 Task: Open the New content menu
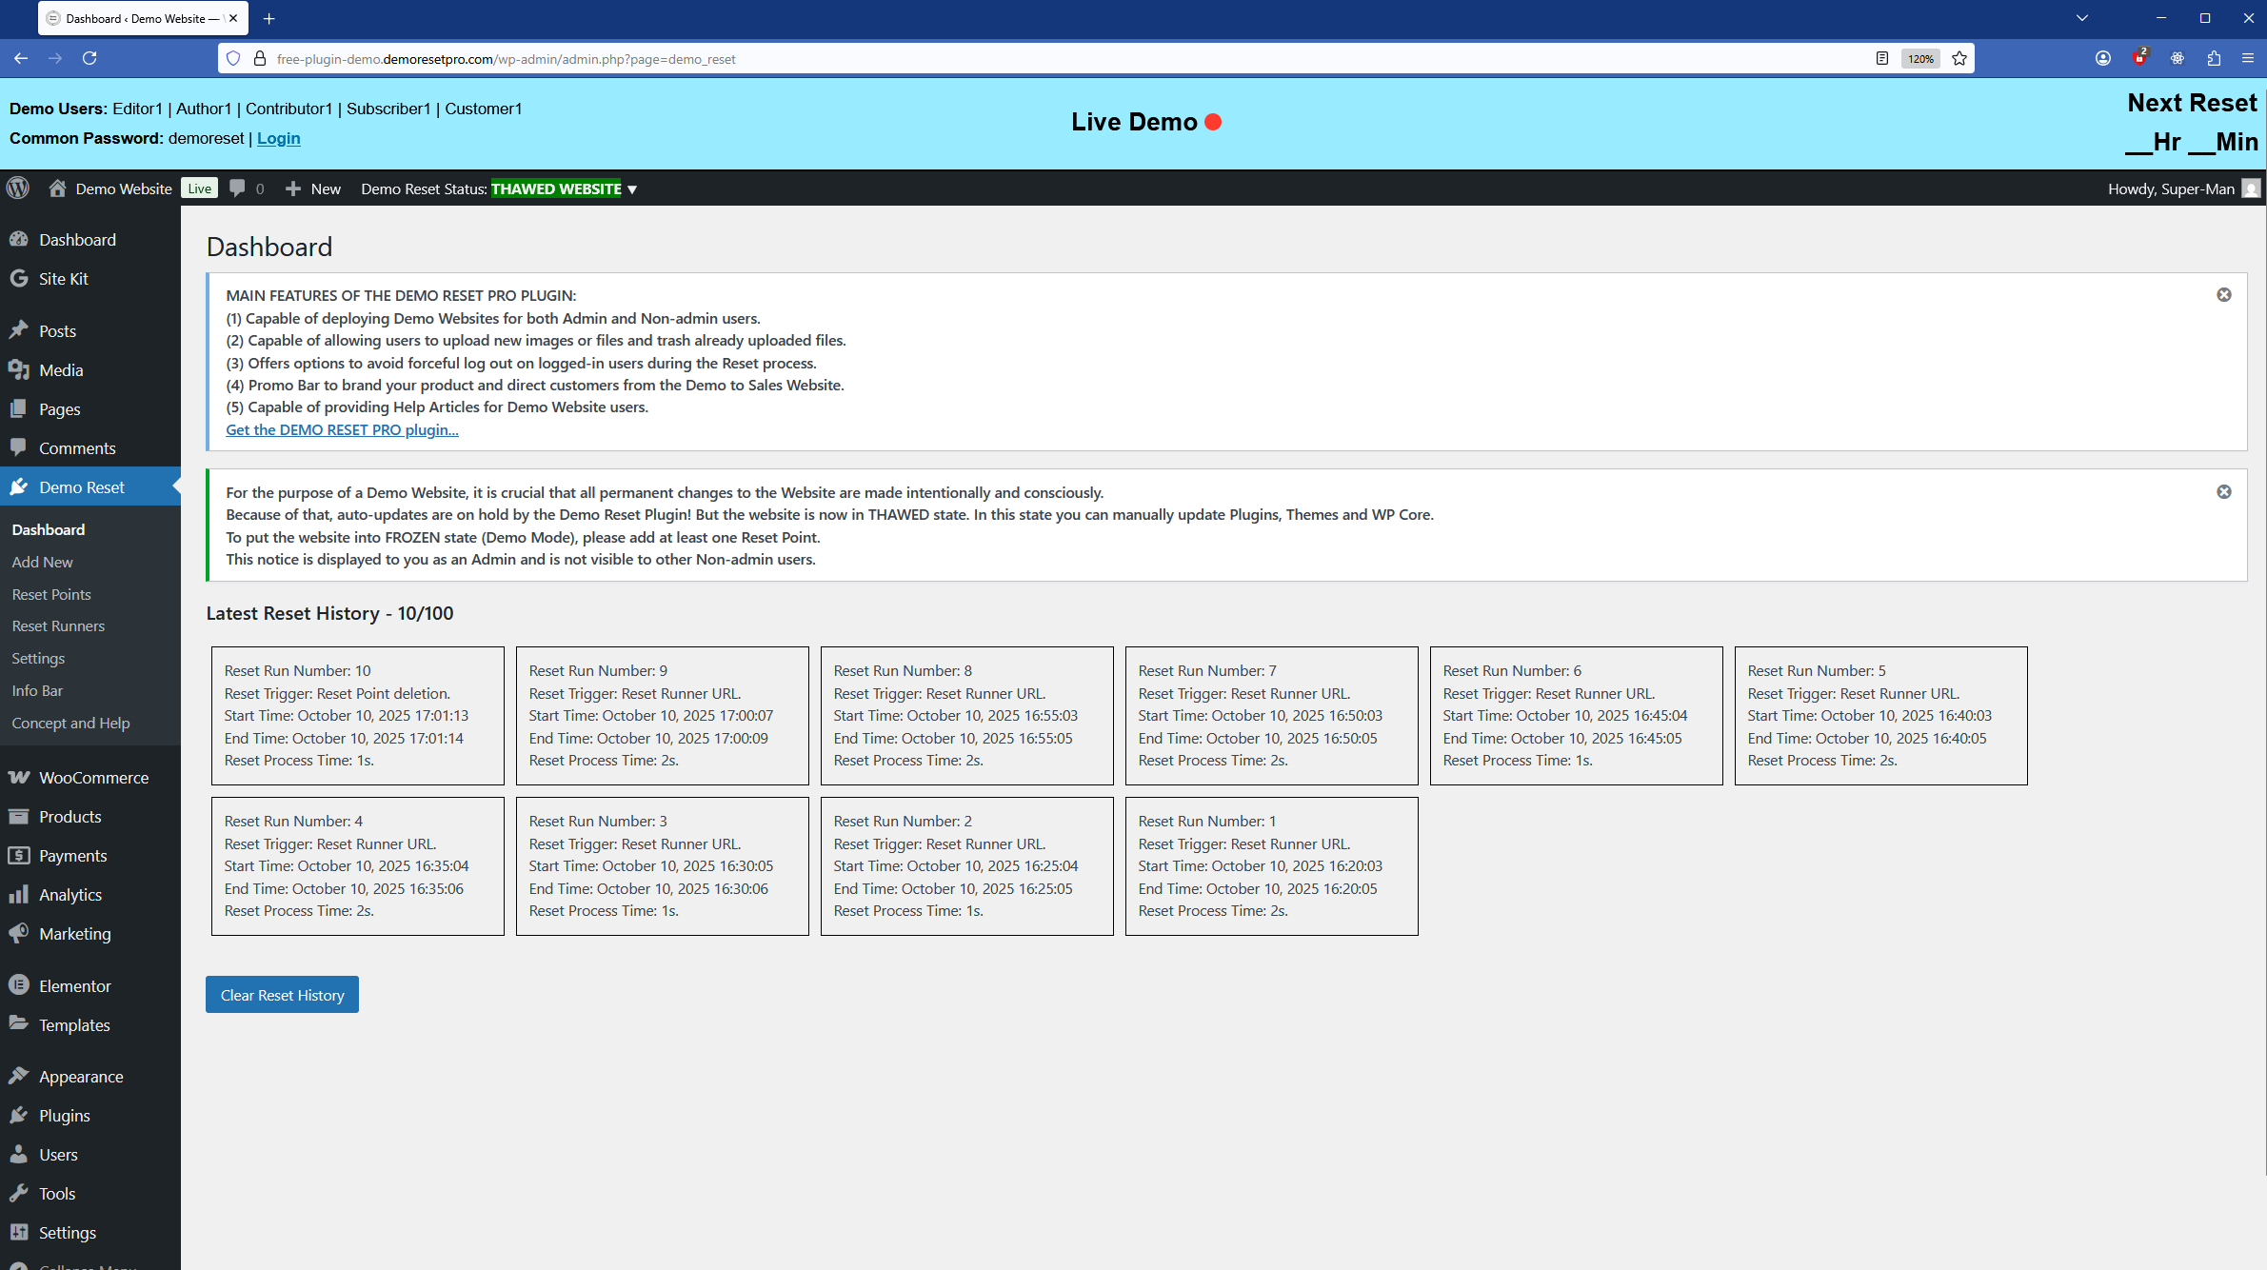[313, 189]
